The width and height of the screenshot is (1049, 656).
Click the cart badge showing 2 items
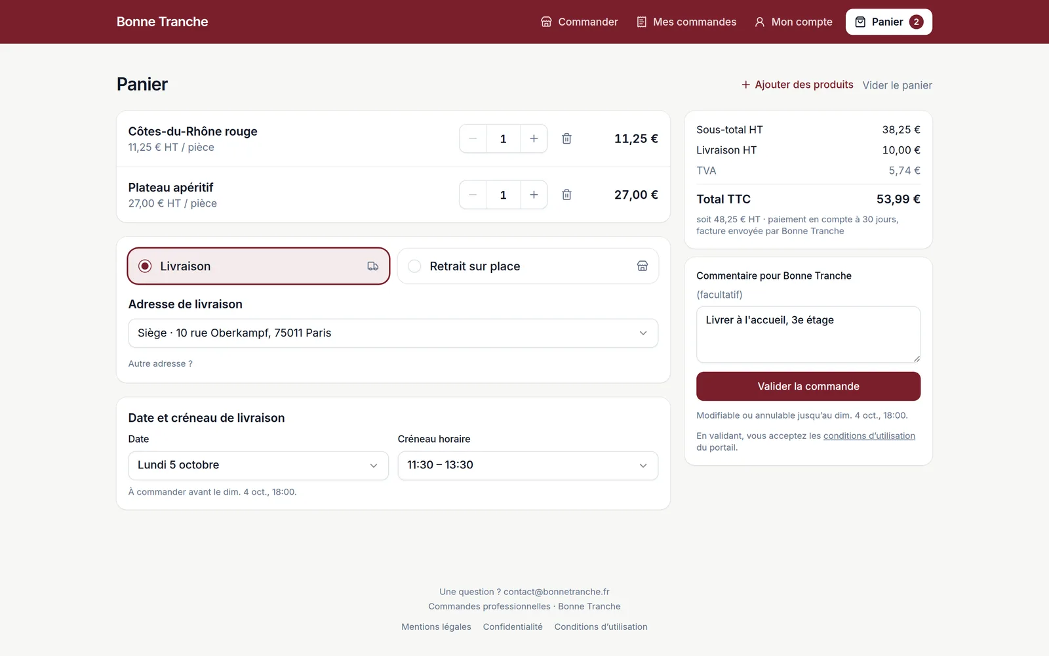(917, 22)
